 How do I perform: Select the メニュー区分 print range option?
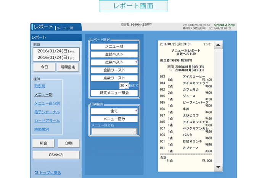(114, 119)
